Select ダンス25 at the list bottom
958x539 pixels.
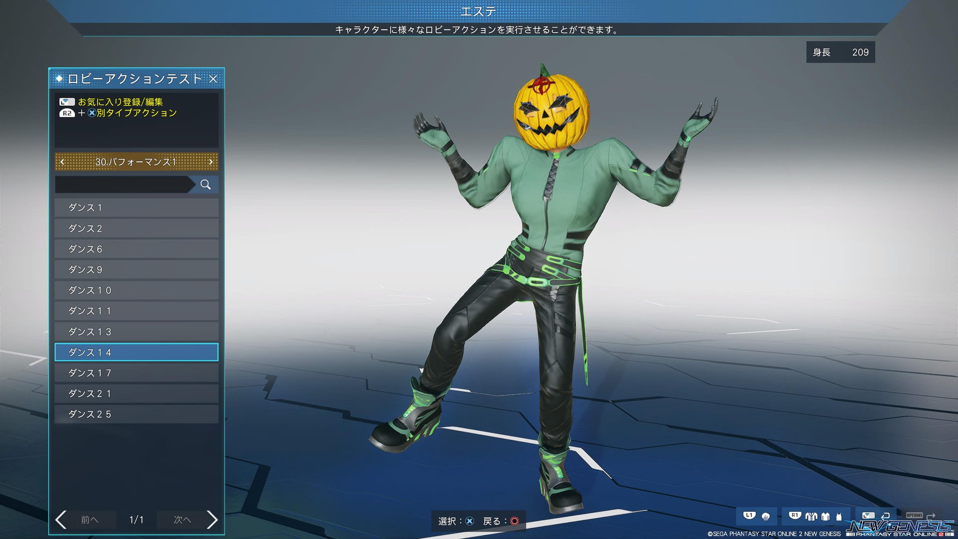[x=136, y=414]
